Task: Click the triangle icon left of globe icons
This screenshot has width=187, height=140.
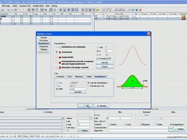Action: tap(129, 10)
